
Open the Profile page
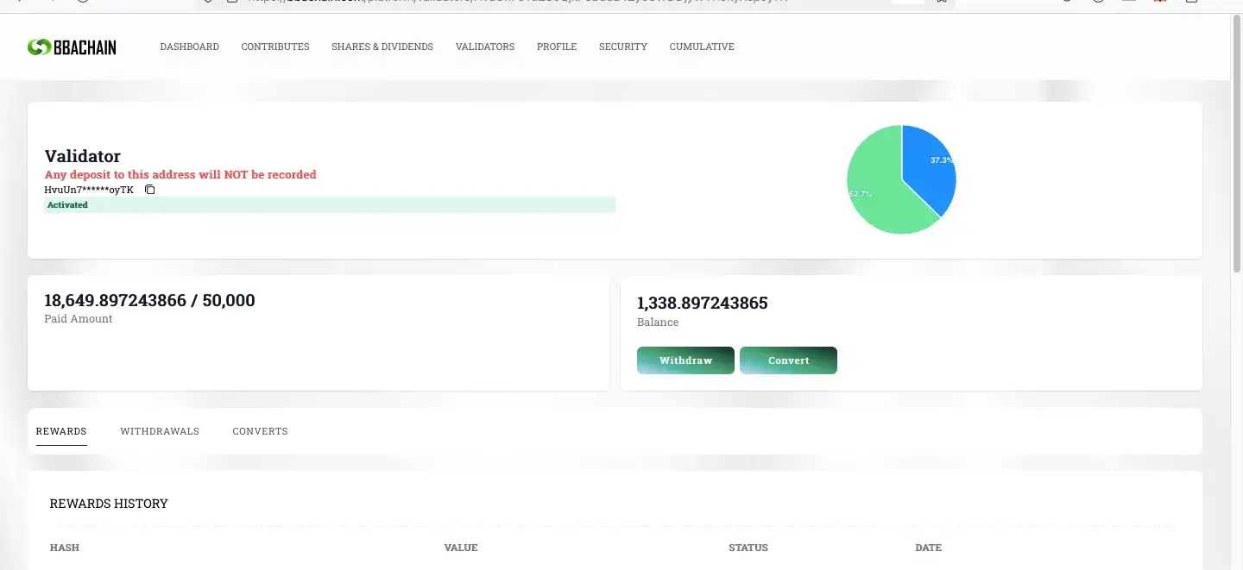click(556, 47)
